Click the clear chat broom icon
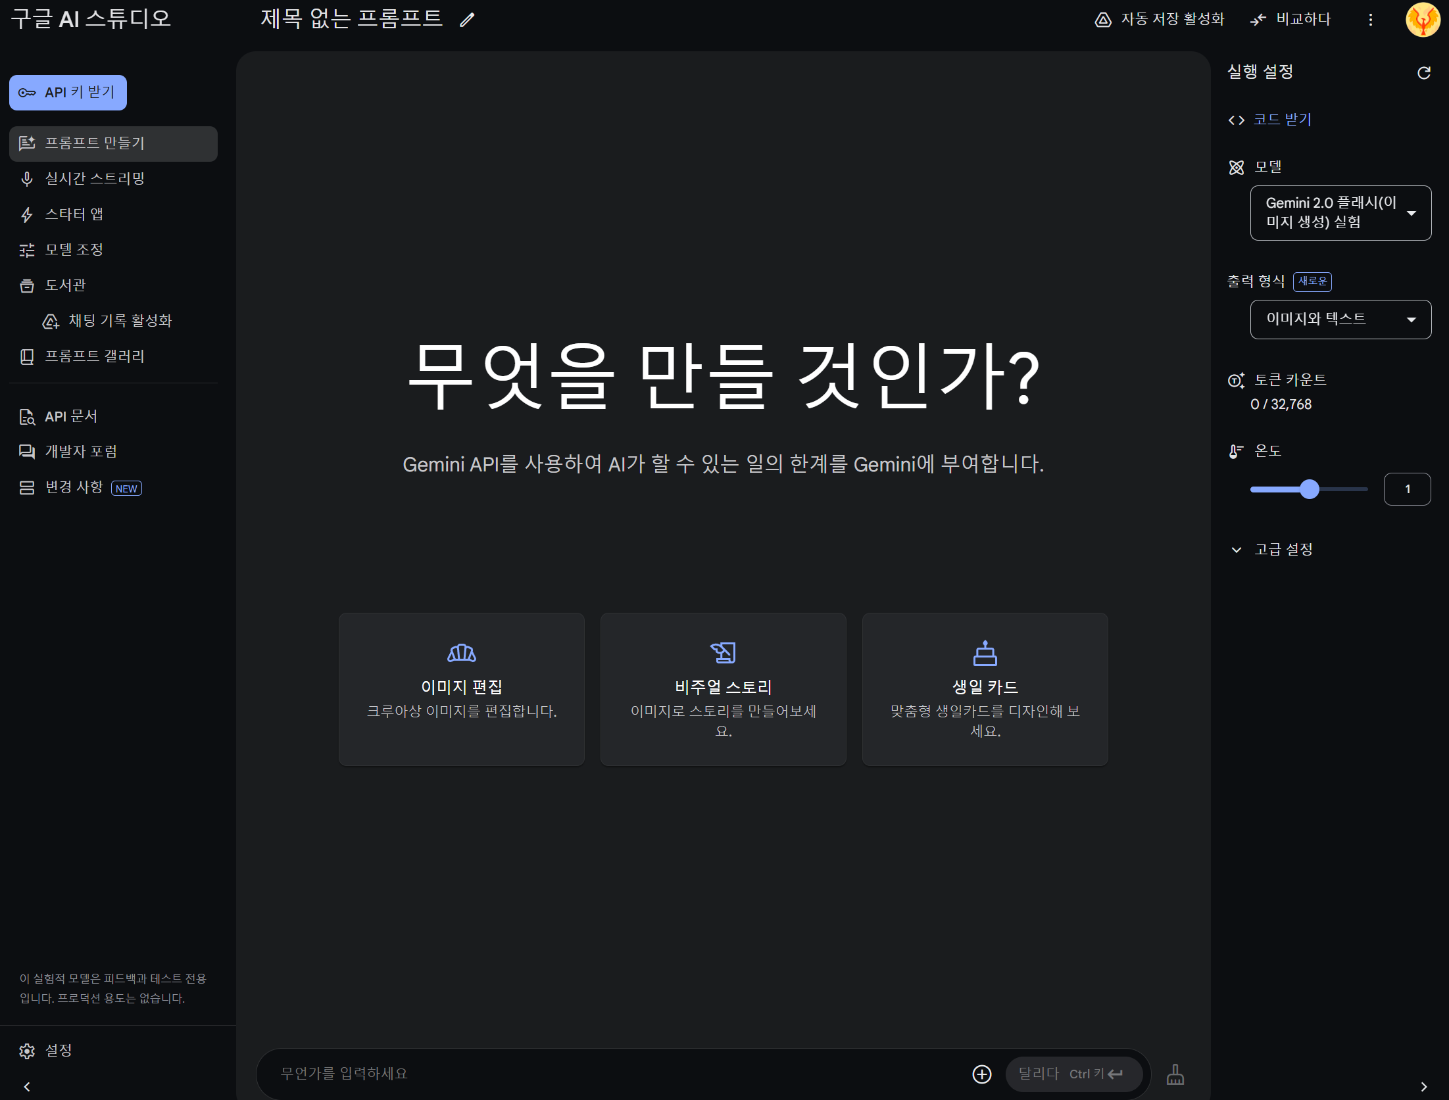This screenshot has width=1449, height=1100. 1175,1074
